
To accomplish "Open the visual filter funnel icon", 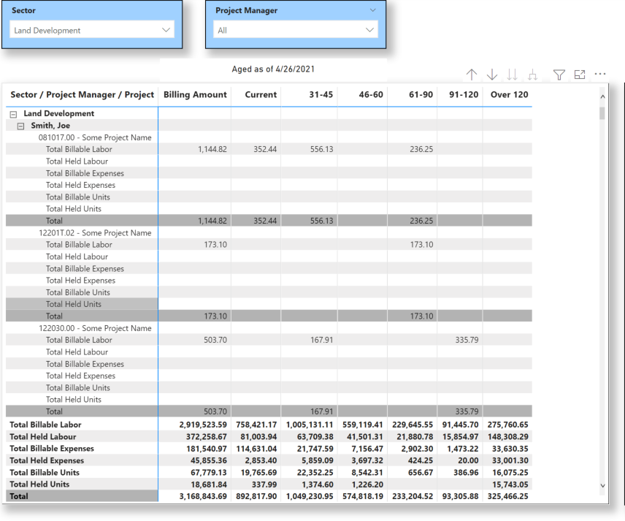I will [x=559, y=75].
